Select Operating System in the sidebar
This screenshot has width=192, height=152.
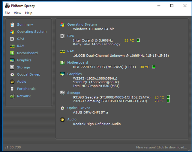[32, 32]
